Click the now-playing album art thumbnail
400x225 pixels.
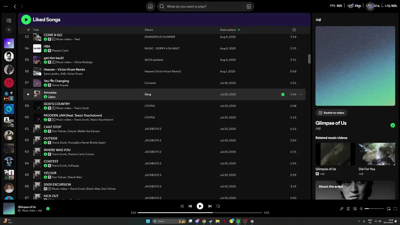pos(9,209)
